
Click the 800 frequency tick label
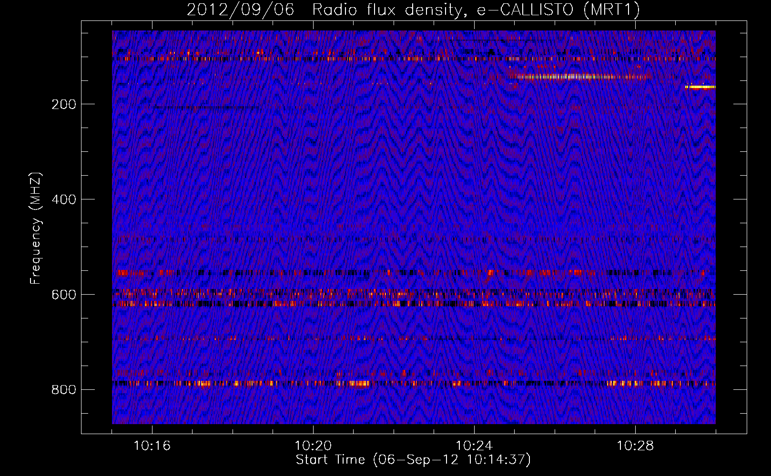tap(64, 390)
